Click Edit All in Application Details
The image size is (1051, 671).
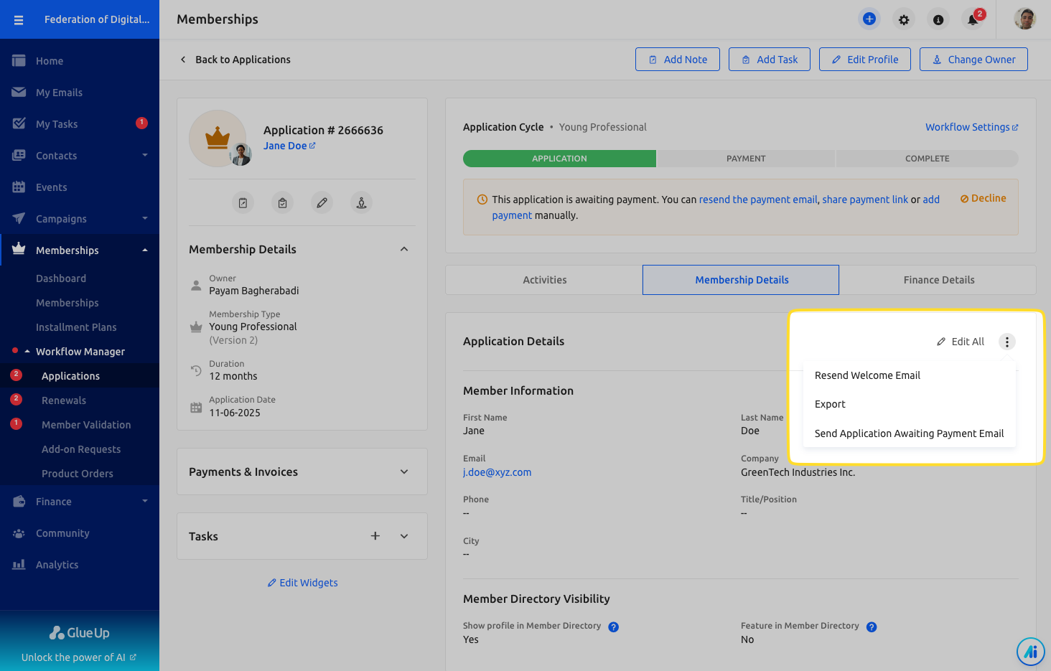(961, 342)
